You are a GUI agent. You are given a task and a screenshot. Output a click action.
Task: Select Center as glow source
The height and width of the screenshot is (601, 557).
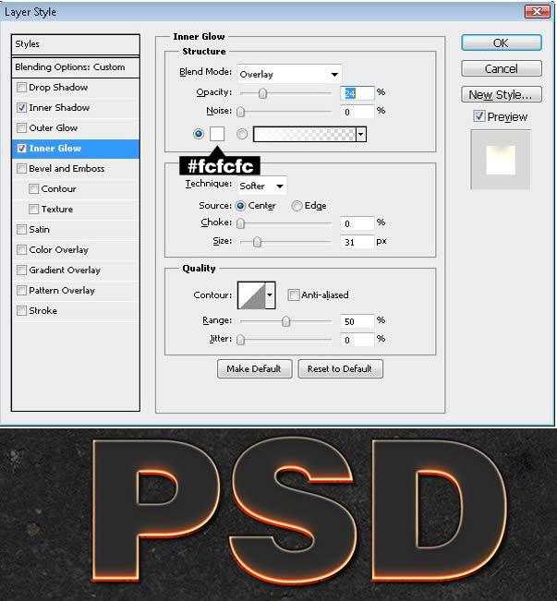[240, 206]
